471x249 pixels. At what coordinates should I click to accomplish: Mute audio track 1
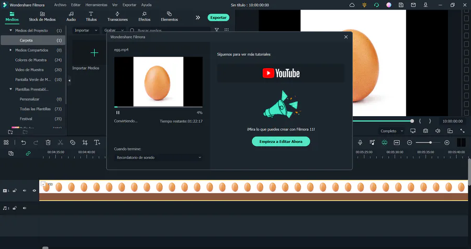click(x=25, y=208)
